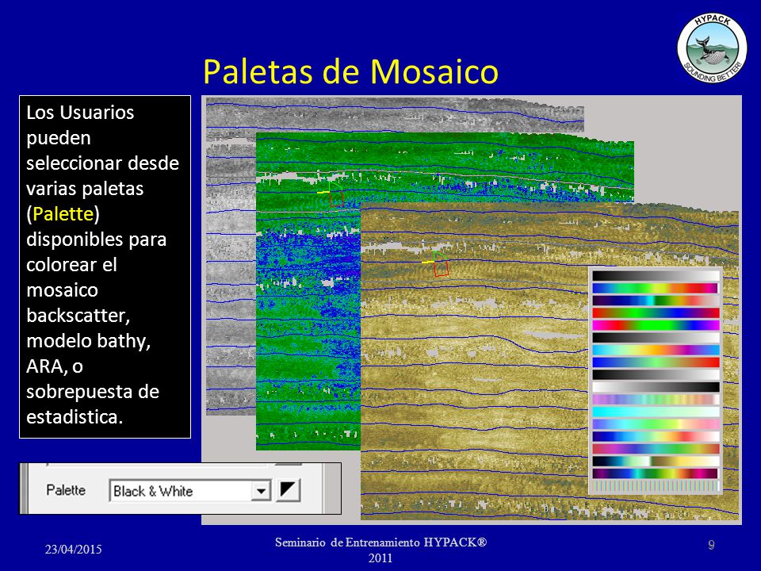Click the red pentagon marker on yellow mosaic
Viewport: 761px width, 571px height.
442,269
